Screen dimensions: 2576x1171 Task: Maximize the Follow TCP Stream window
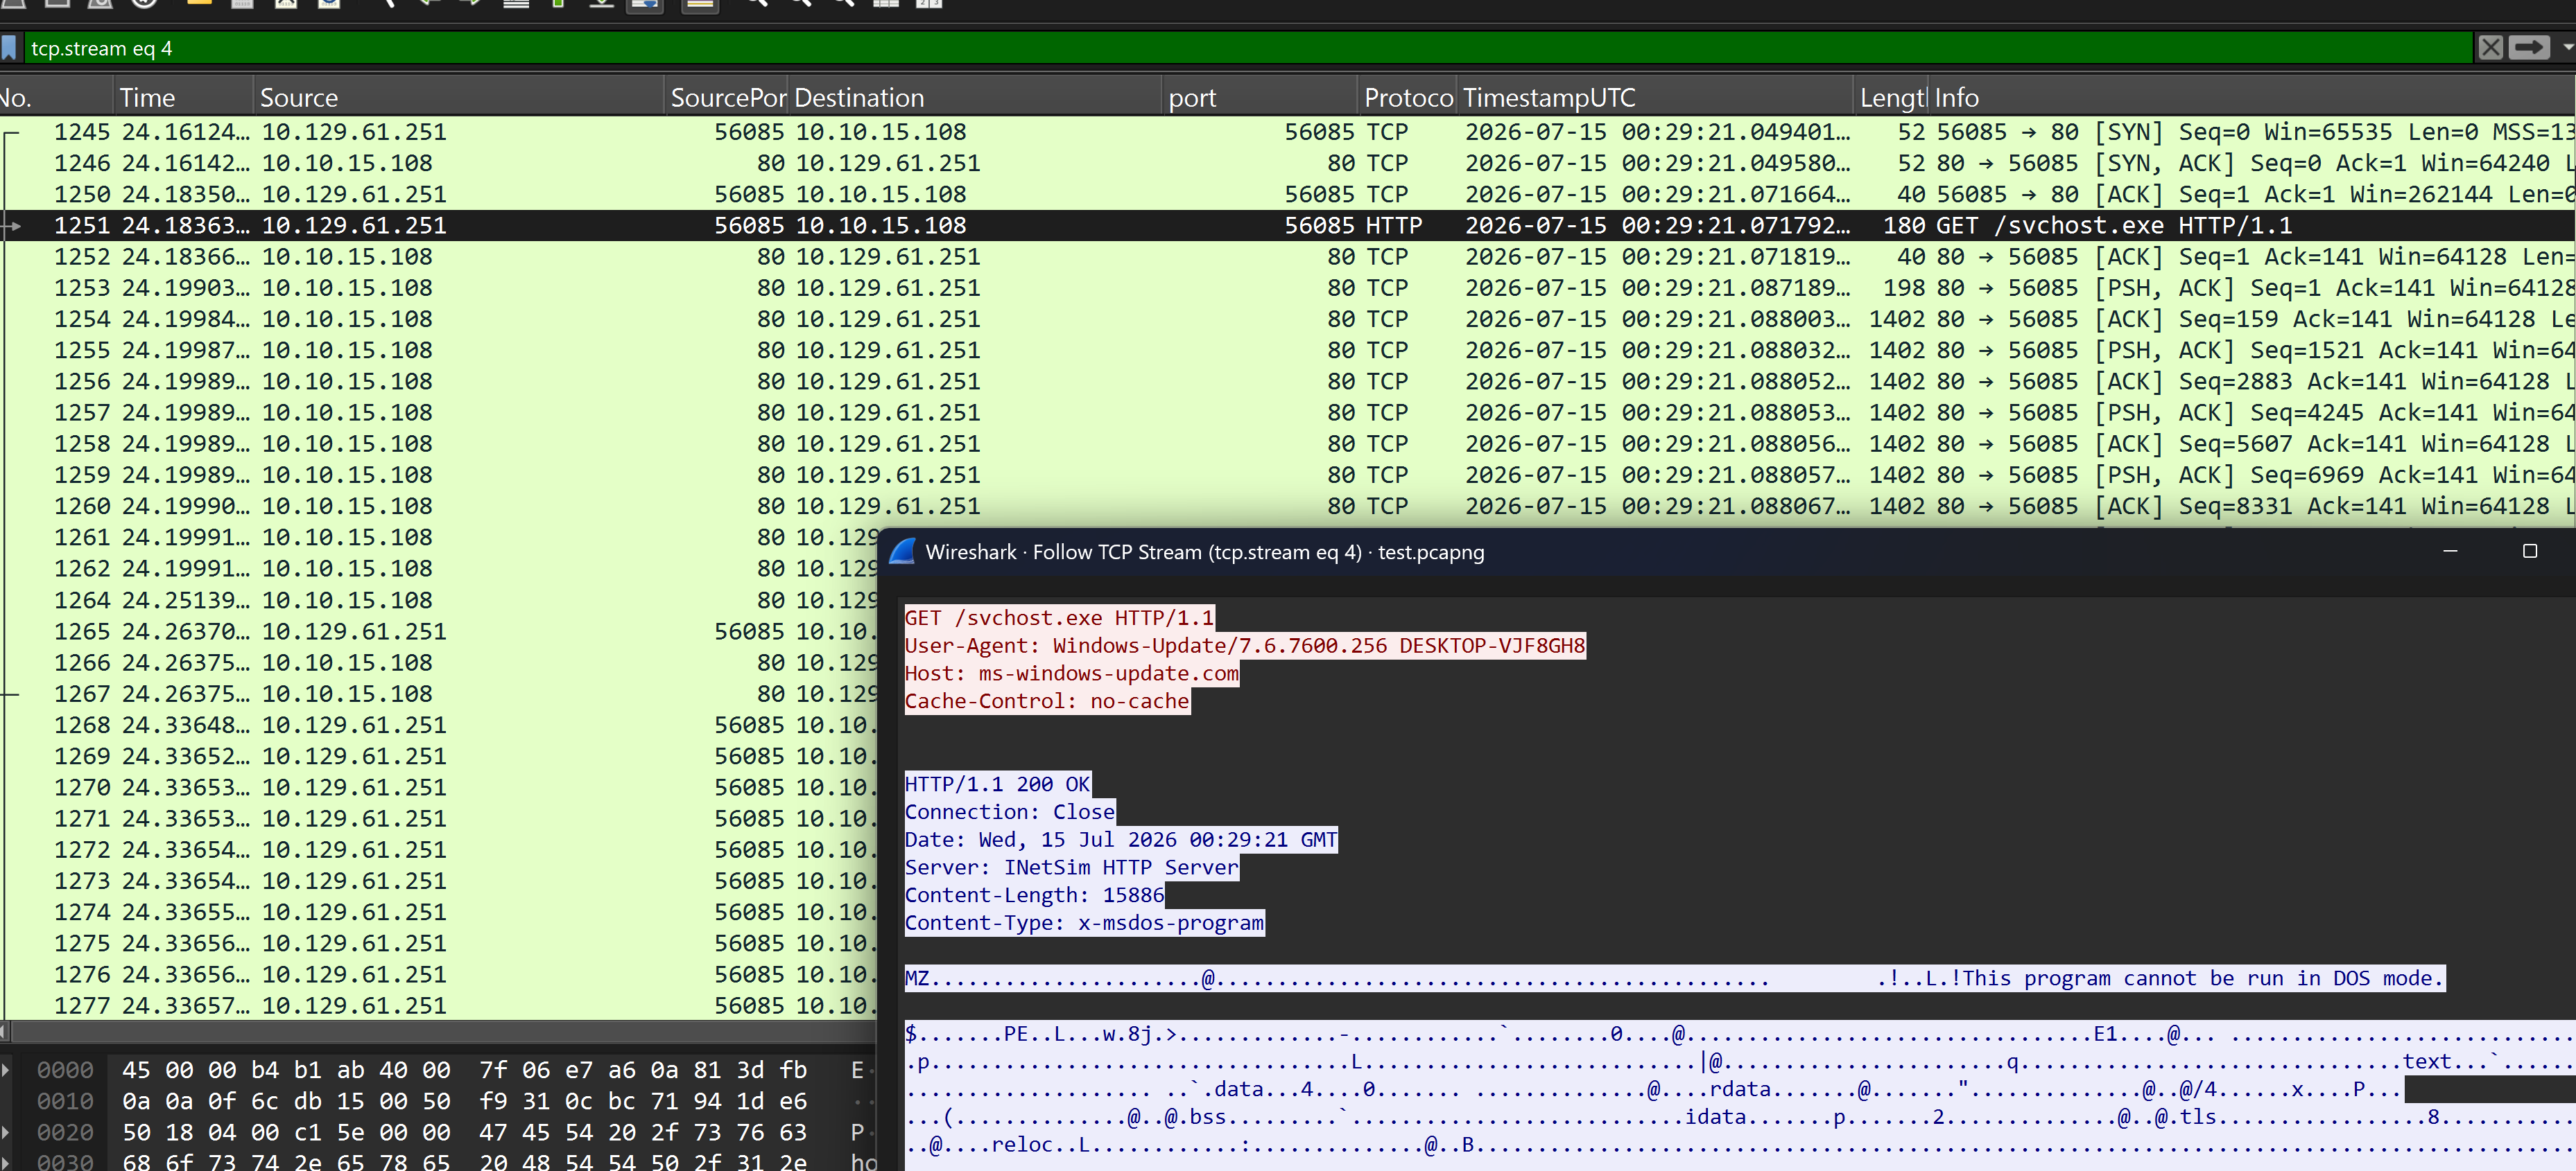click(2530, 552)
